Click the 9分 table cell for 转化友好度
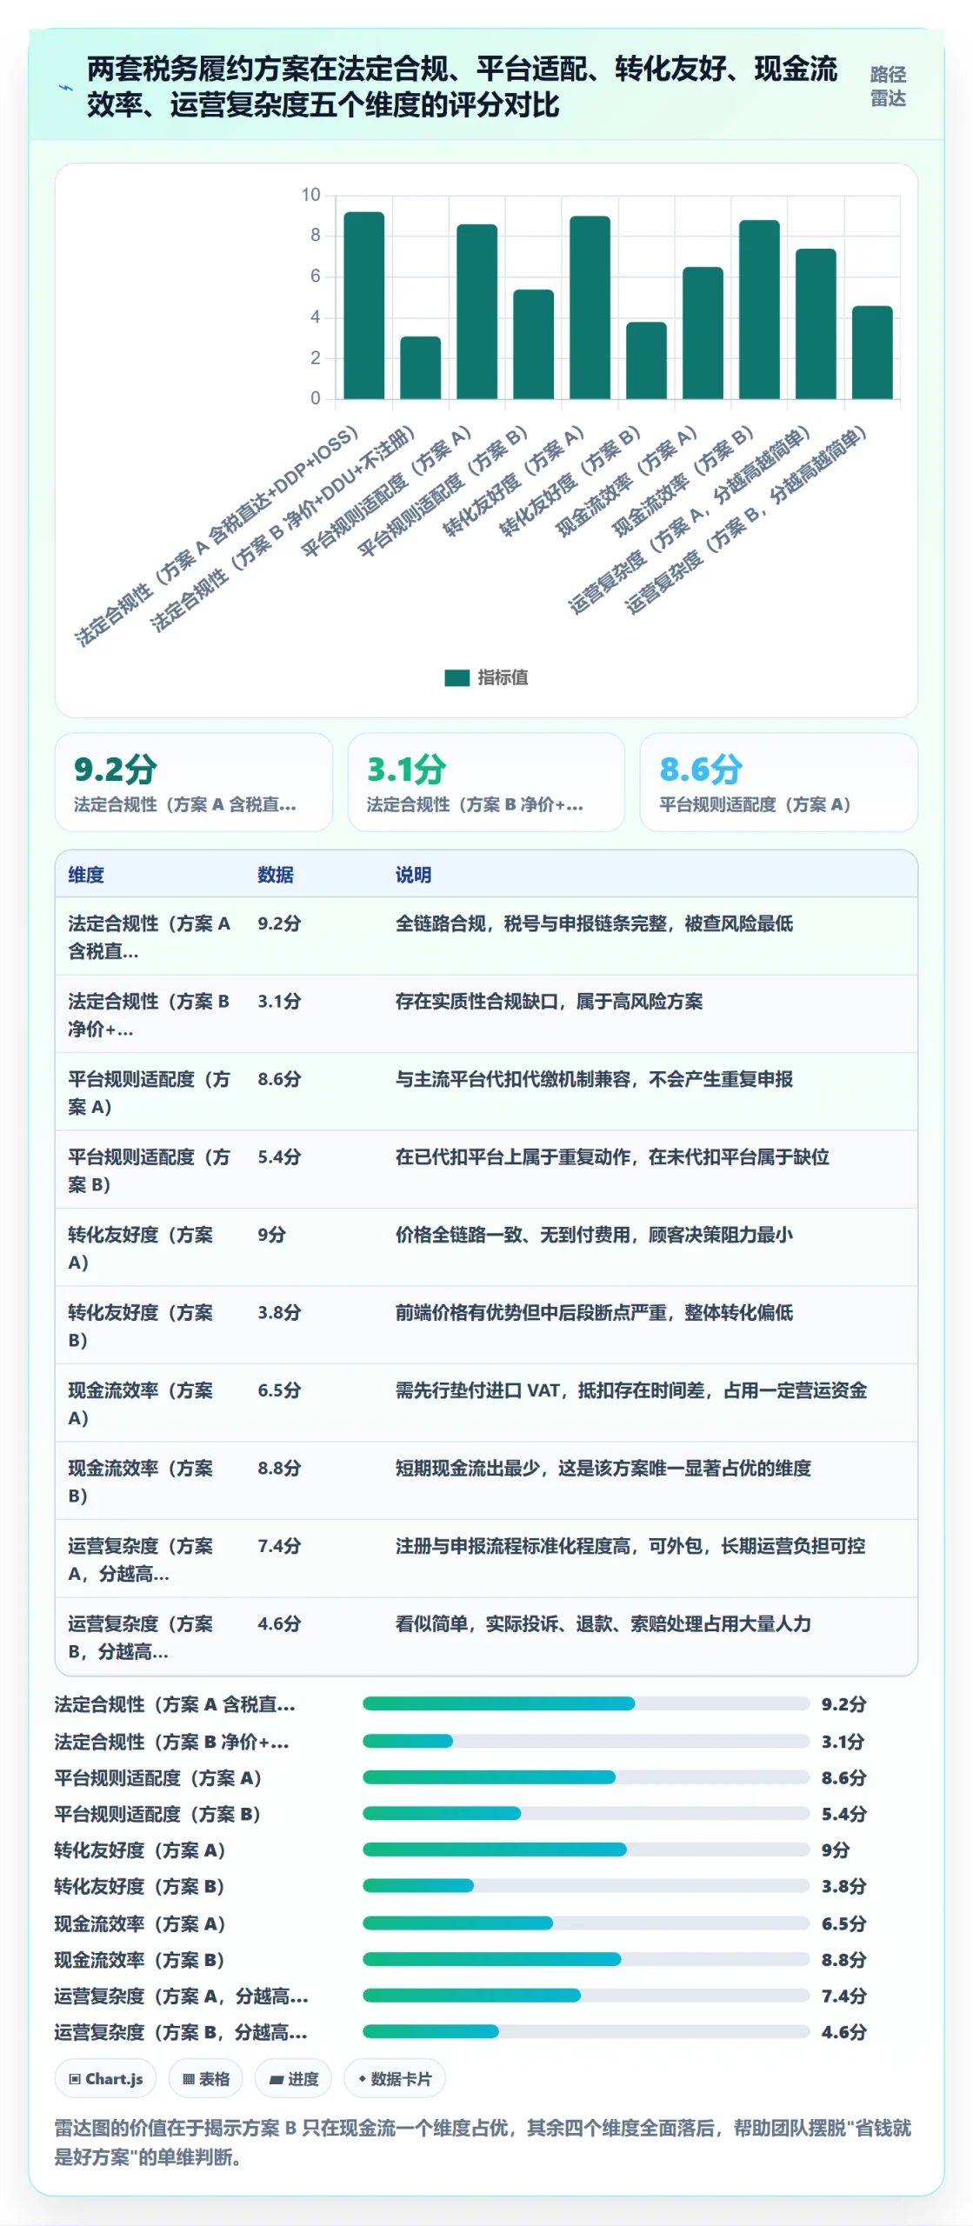The height and width of the screenshot is (2226, 973). coord(271,1235)
